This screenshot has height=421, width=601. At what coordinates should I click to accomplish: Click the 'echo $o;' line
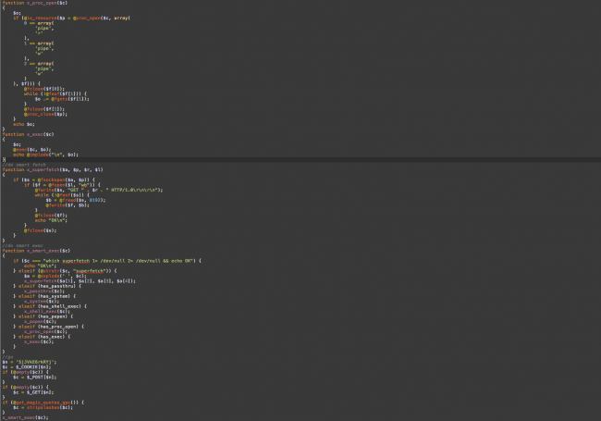[24, 125]
